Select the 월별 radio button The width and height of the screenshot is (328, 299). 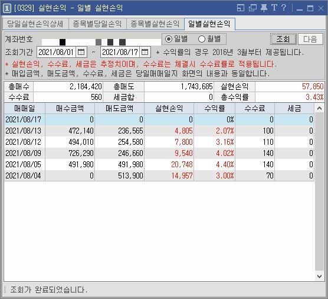(202, 39)
